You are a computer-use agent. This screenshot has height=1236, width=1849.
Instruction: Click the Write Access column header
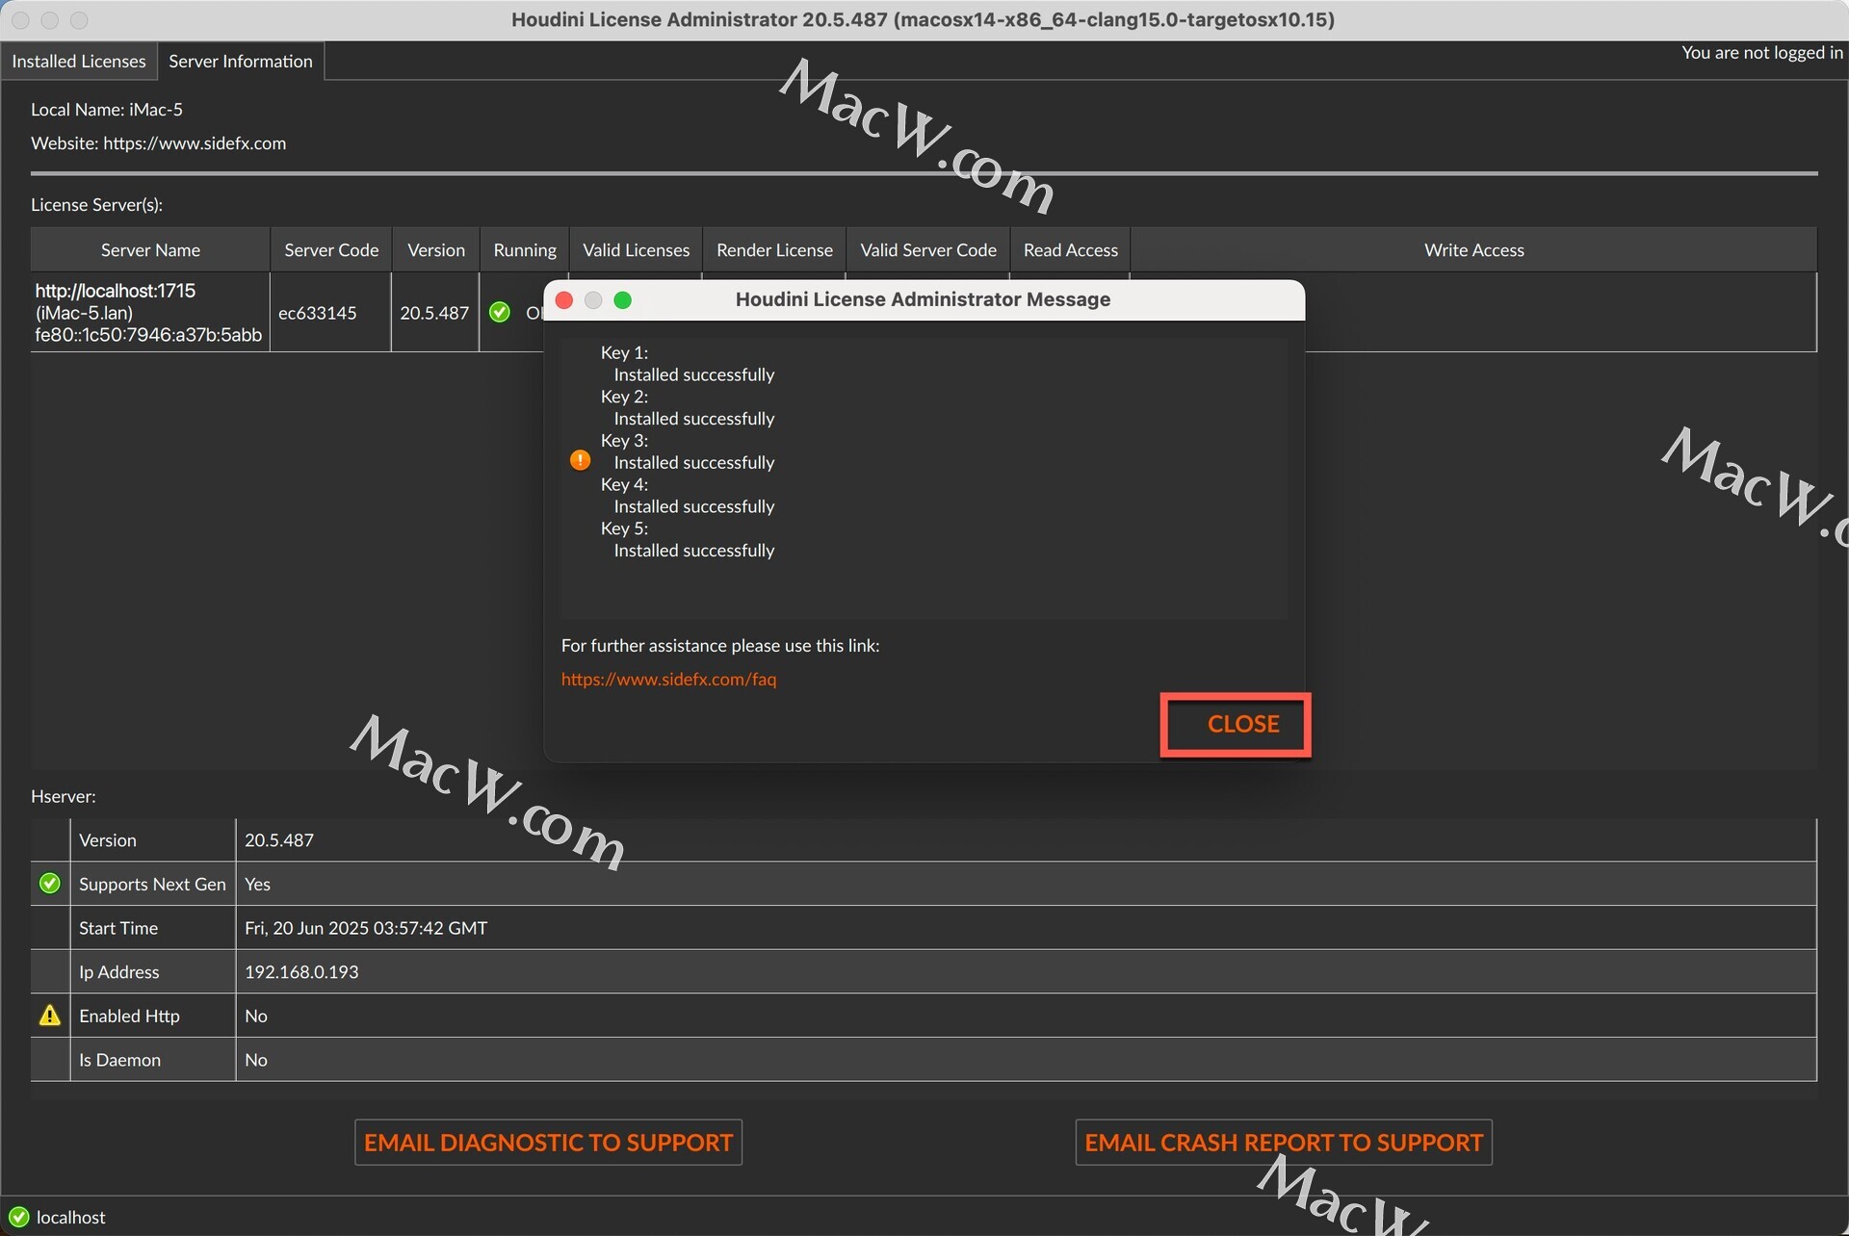1473,249
